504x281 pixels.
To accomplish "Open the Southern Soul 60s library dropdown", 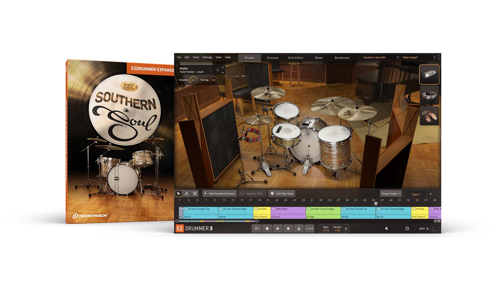I will (380, 57).
